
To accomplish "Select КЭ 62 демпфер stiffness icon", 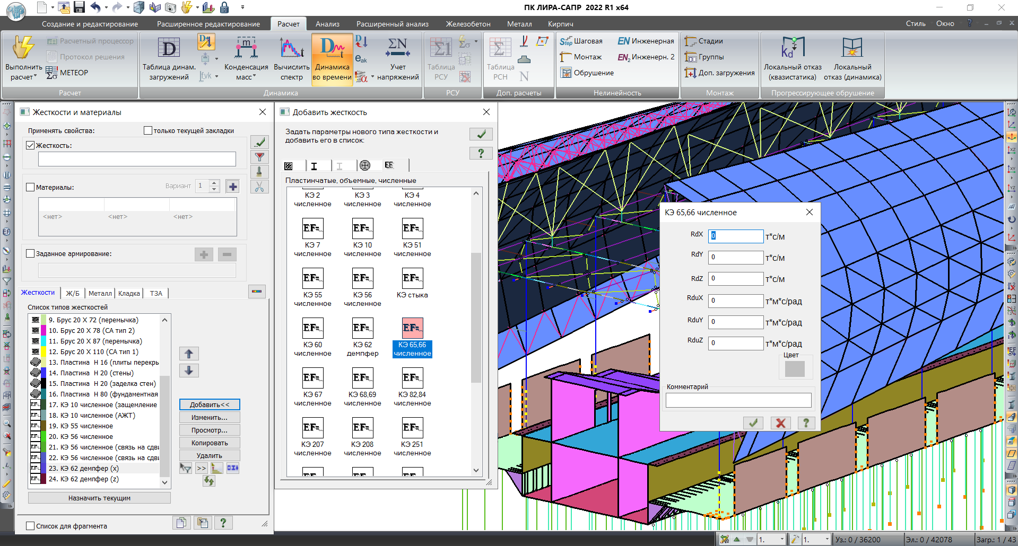I will click(362, 329).
